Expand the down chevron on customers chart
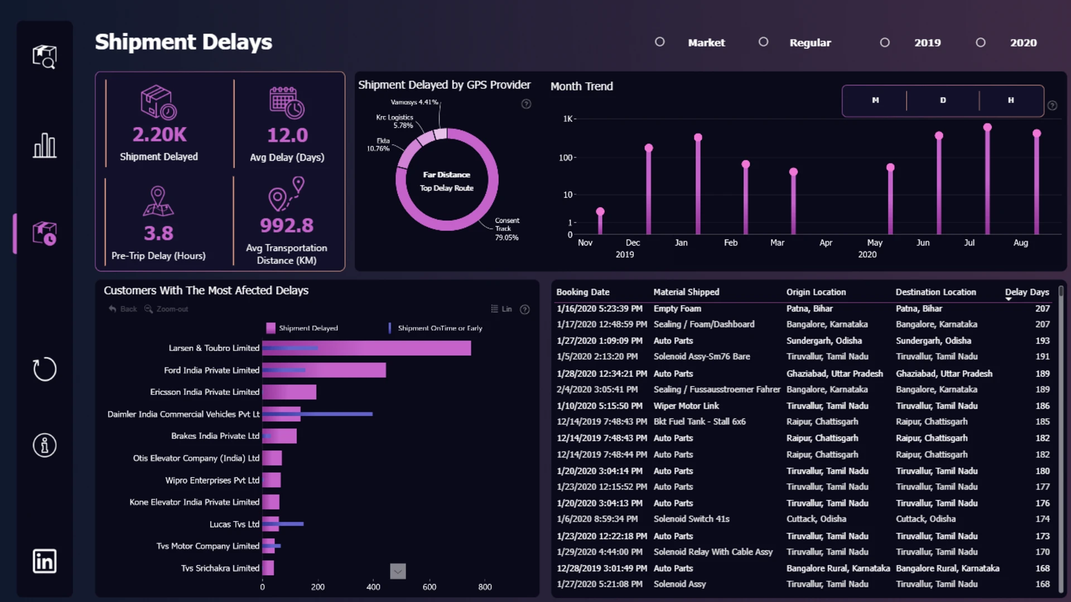The image size is (1071, 602). coord(398,571)
